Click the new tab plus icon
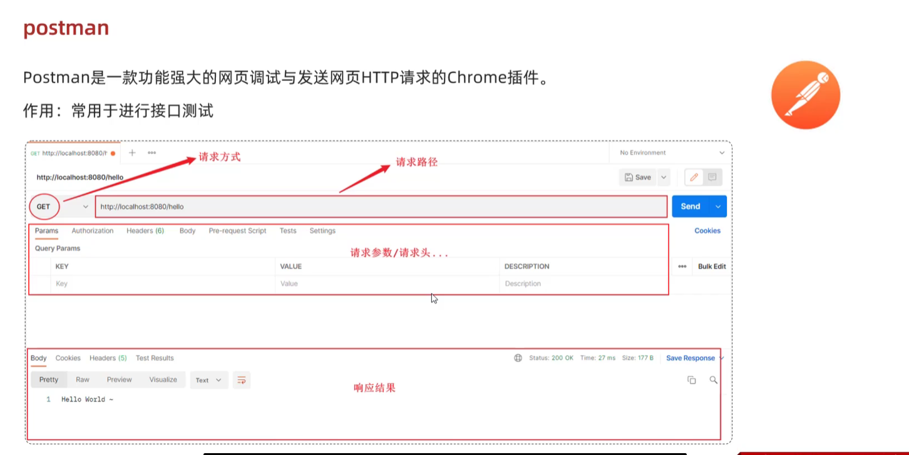 tap(132, 153)
